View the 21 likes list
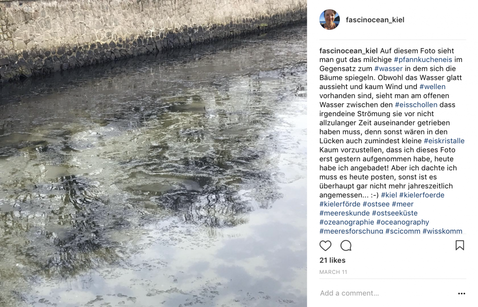Image resolution: width=478 pixels, height=307 pixels. click(332, 260)
